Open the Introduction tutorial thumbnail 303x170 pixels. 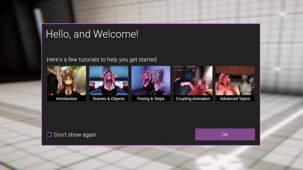click(x=67, y=83)
